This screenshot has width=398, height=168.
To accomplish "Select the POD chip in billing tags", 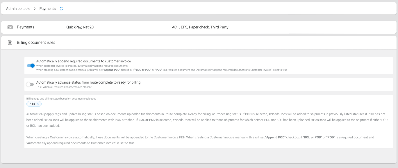I will click(x=32, y=104).
